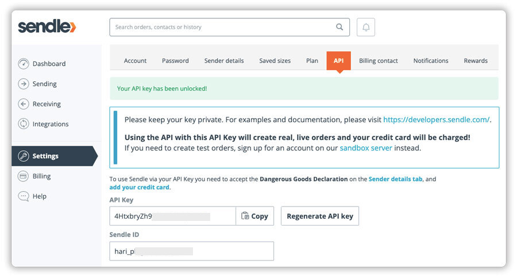Open the Notifications tab
The height and width of the screenshot is (276, 517).
point(431,61)
